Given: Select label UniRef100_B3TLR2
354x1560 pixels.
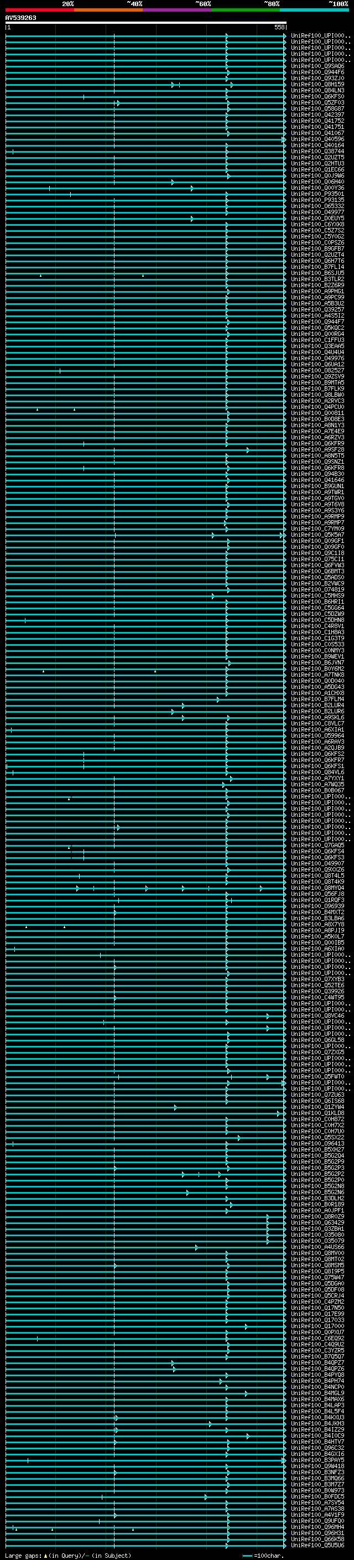Looking at the screenshot, I should click(317, 279).
